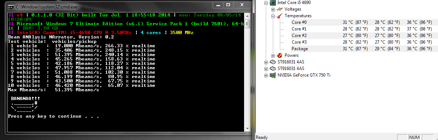
Task: Click the NUM status bar indicator
Action: (414, 137)
